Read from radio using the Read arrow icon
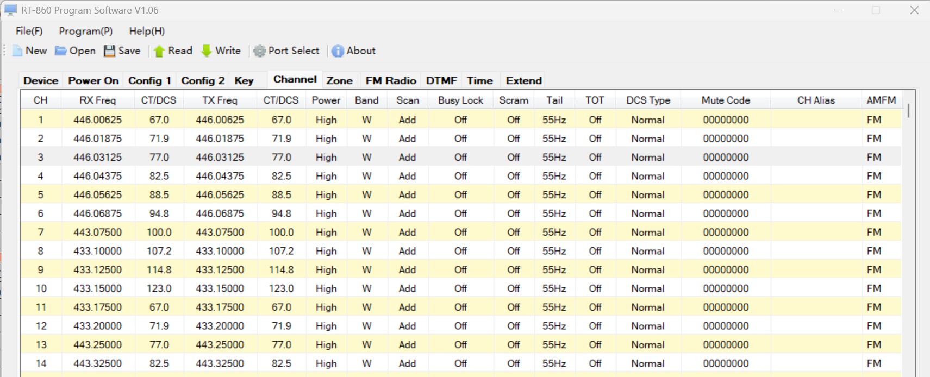The width and height of the screenshot is (930, 377). click(159, 51)
